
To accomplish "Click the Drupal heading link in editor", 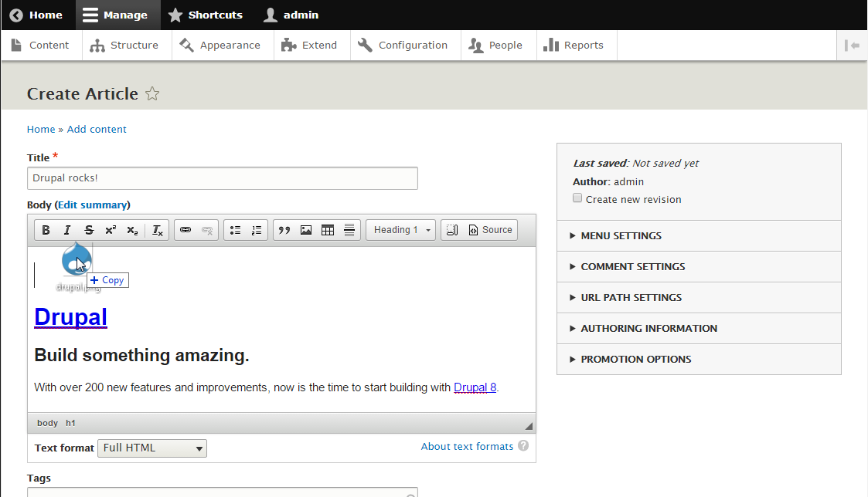I will coord(71,317).
